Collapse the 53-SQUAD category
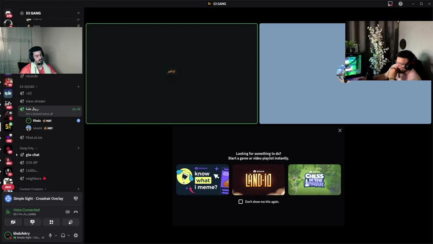 coord(28,87)
